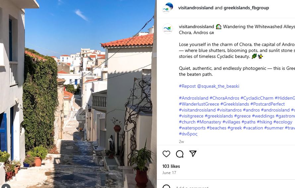The width and height of the screenshot is (295, 188).
Task: Open the #AndrosIsland hashtag
Action: pos(194,98)
